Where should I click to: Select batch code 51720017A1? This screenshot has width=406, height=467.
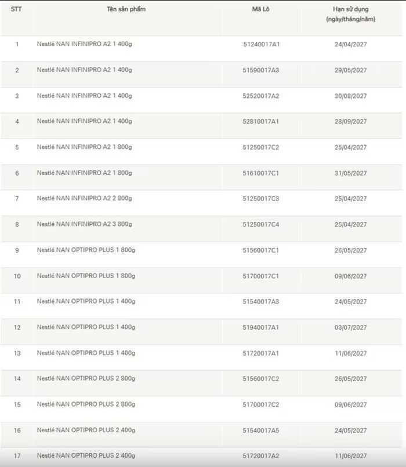260,353
